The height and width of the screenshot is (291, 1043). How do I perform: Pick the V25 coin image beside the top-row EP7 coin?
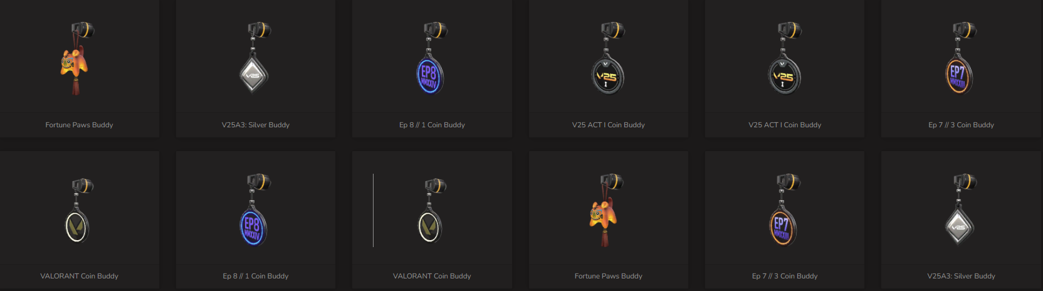[785, 58]
